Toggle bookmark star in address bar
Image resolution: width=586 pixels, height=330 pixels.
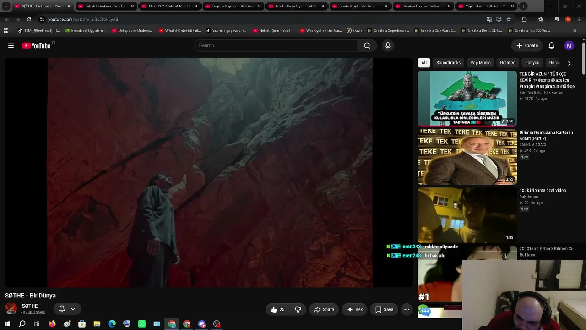tap(509, 19)
